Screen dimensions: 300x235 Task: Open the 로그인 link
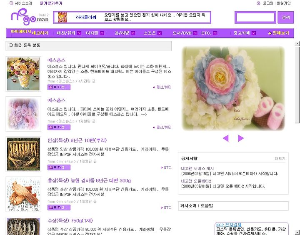[268, 3]
